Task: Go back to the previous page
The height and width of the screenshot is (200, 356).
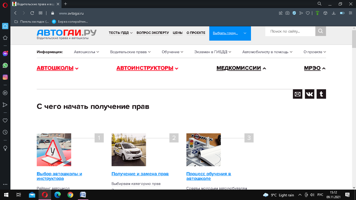Action: (x=15, y=13)
